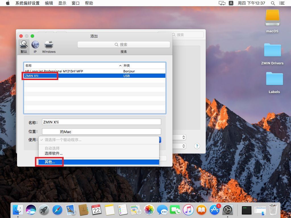The image size is (291, 218).
Task: Click the USB cell of ZMIN X1i
Action: 126,76
